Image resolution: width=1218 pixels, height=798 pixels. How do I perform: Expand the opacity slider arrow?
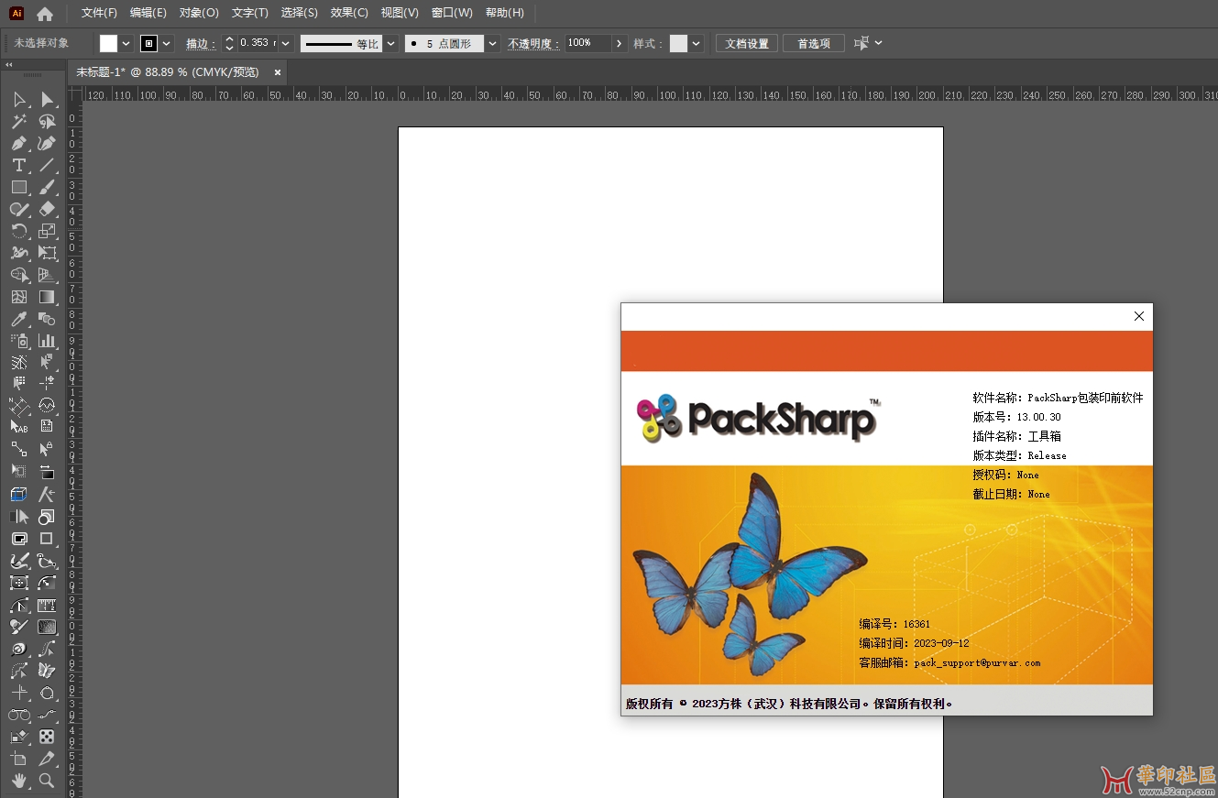620,43
